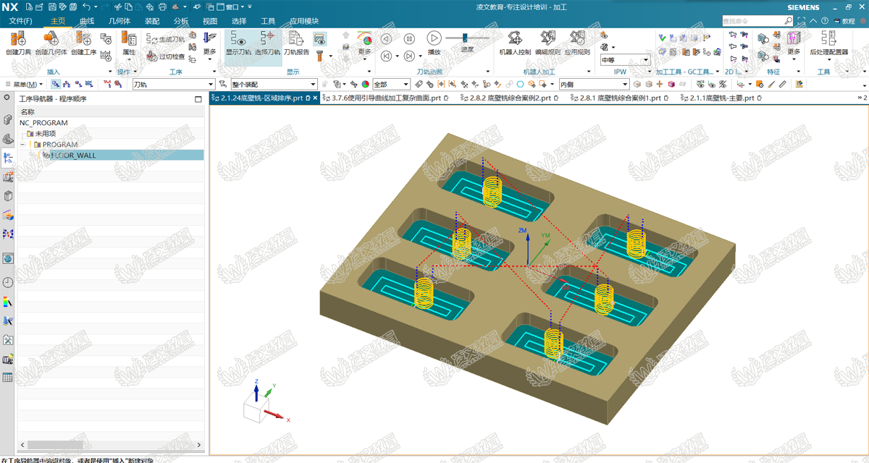869x463 pixels.
Task: Click the 编辑规则 edit rules icon
Action: (547, 43)
